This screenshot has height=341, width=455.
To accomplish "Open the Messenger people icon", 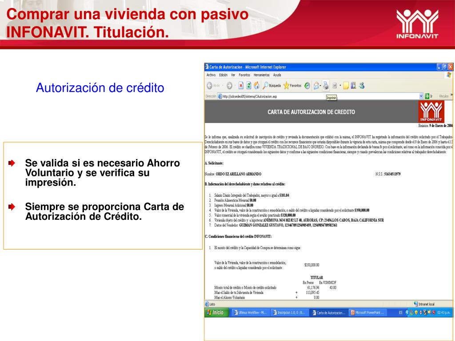I will tap(362, 86).
